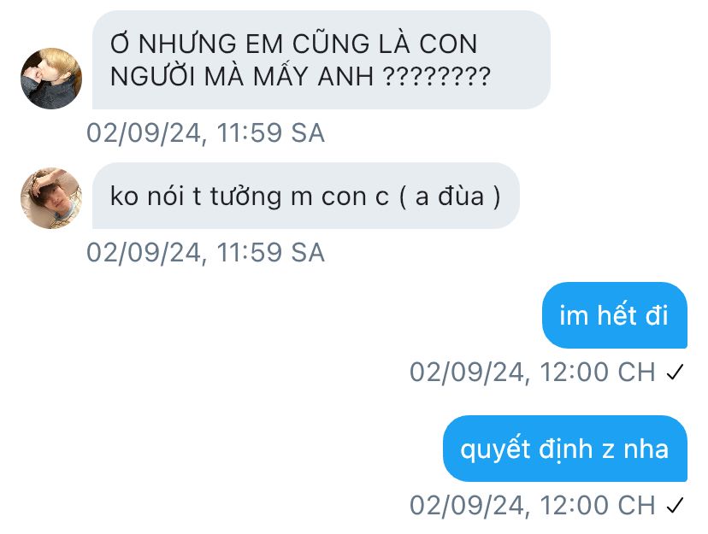Click the 12:00 CH timestamp under 'im hết đi'

533,373
